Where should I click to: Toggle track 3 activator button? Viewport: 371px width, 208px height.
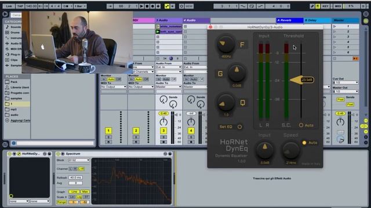163,131
